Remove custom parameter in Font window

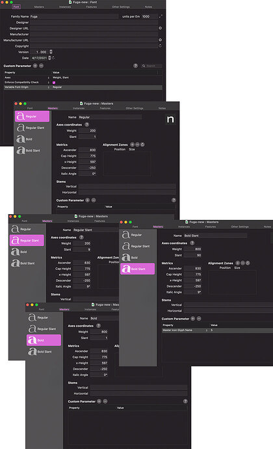(41, 66)
